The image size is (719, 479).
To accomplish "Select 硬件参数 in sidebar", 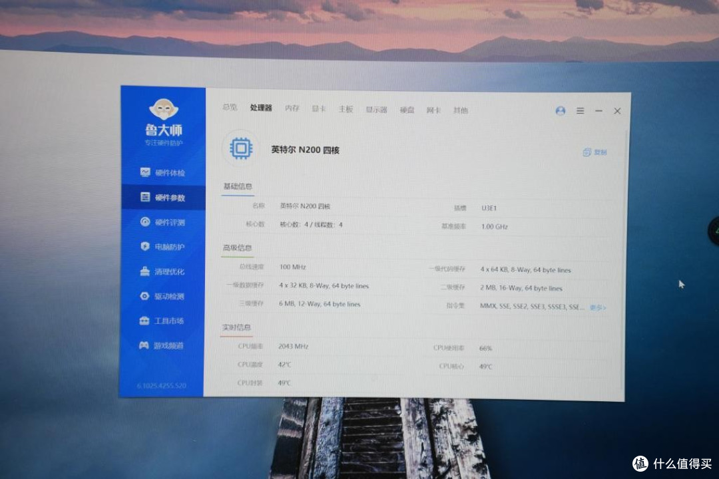I will point(163,198).
